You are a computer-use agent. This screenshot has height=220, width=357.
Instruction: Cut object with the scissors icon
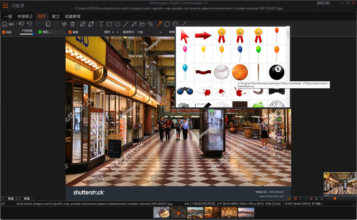pyautogui.click(x=64, y=24)
